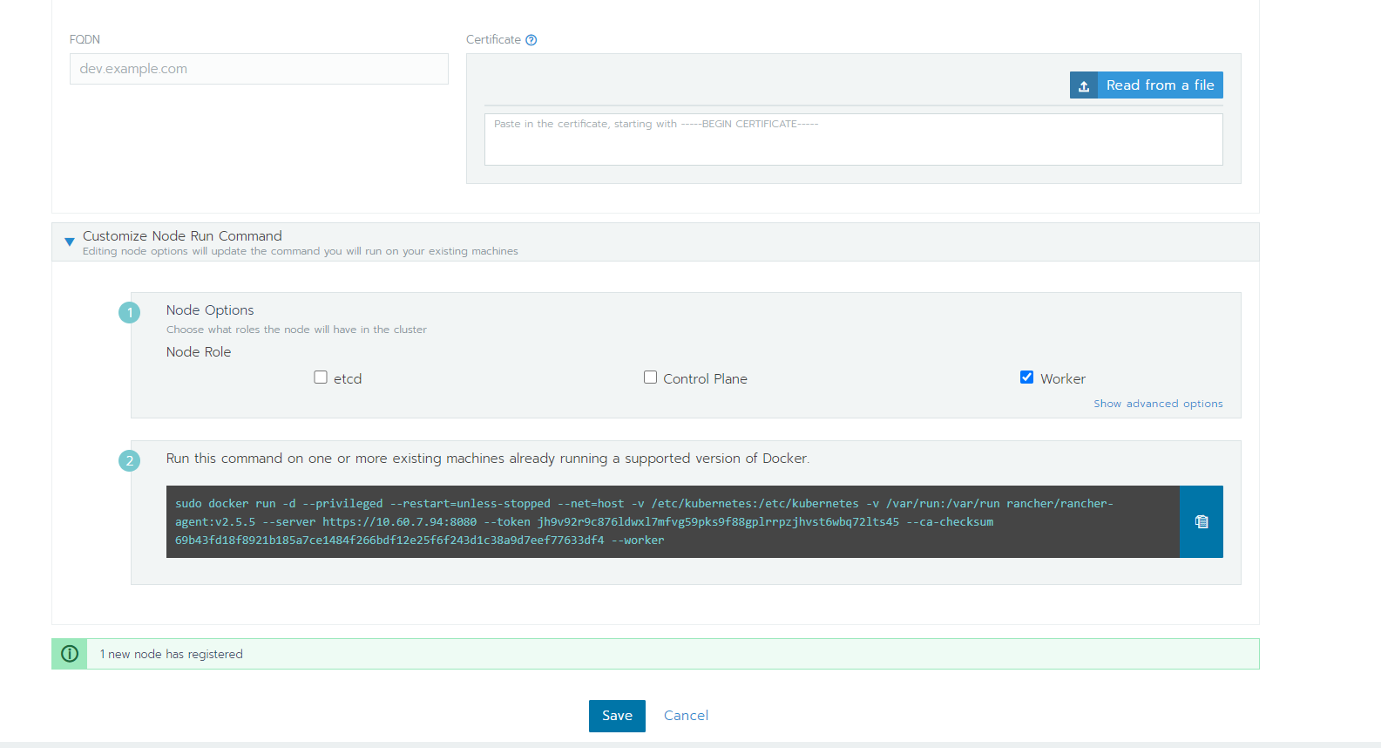
Task: Uncheck the Worker node role checkbox
Action: (1026, 377)
